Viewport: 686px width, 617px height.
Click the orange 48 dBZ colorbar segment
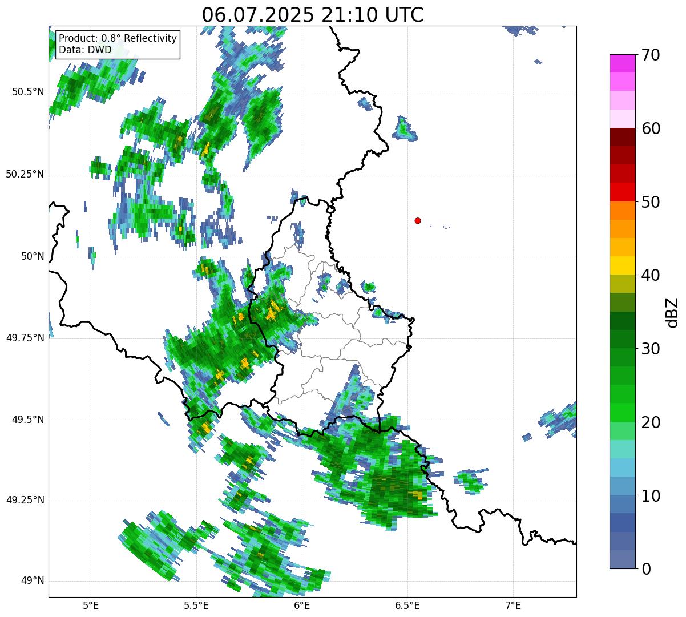click(x=622, y=211)
